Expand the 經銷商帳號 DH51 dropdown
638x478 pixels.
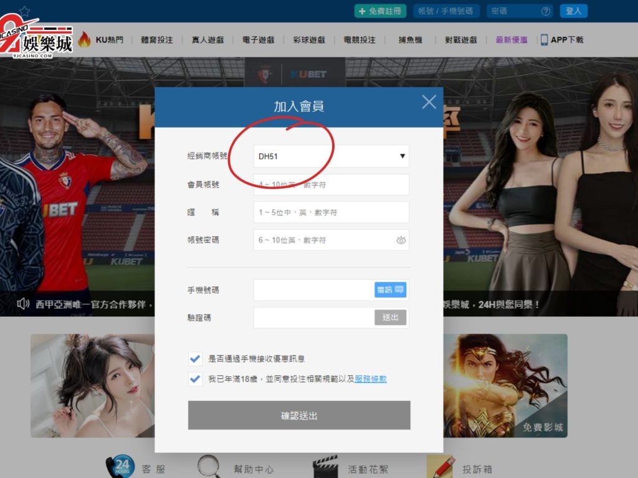(x=402, y=156)
